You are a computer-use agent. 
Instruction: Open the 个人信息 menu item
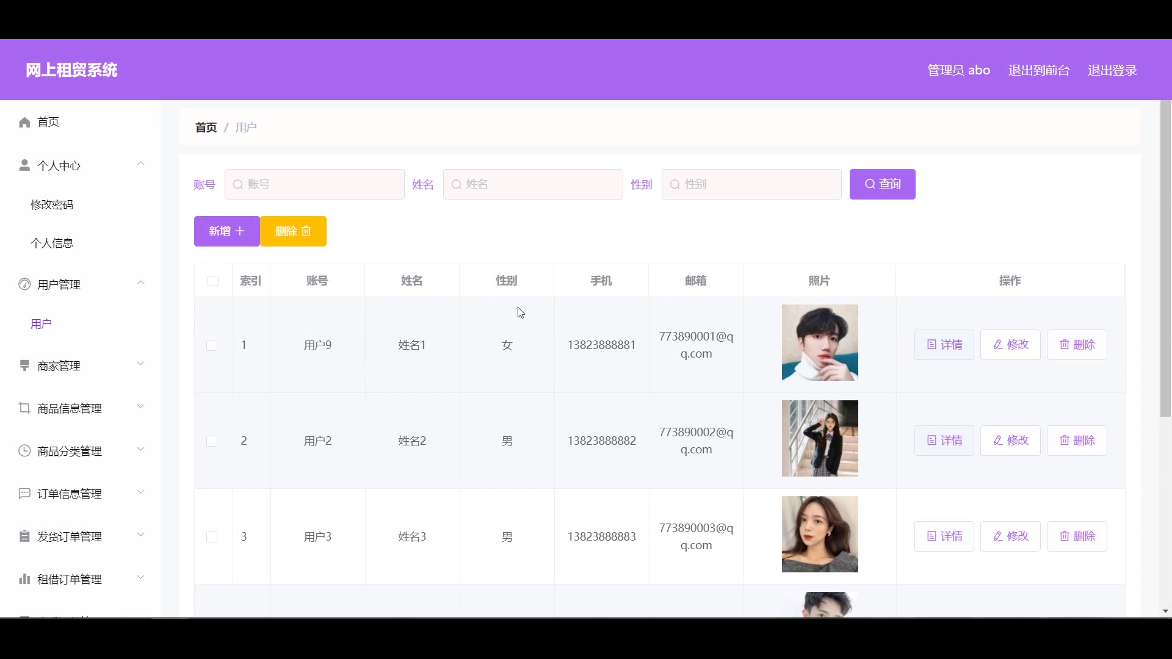click(52, 243)
